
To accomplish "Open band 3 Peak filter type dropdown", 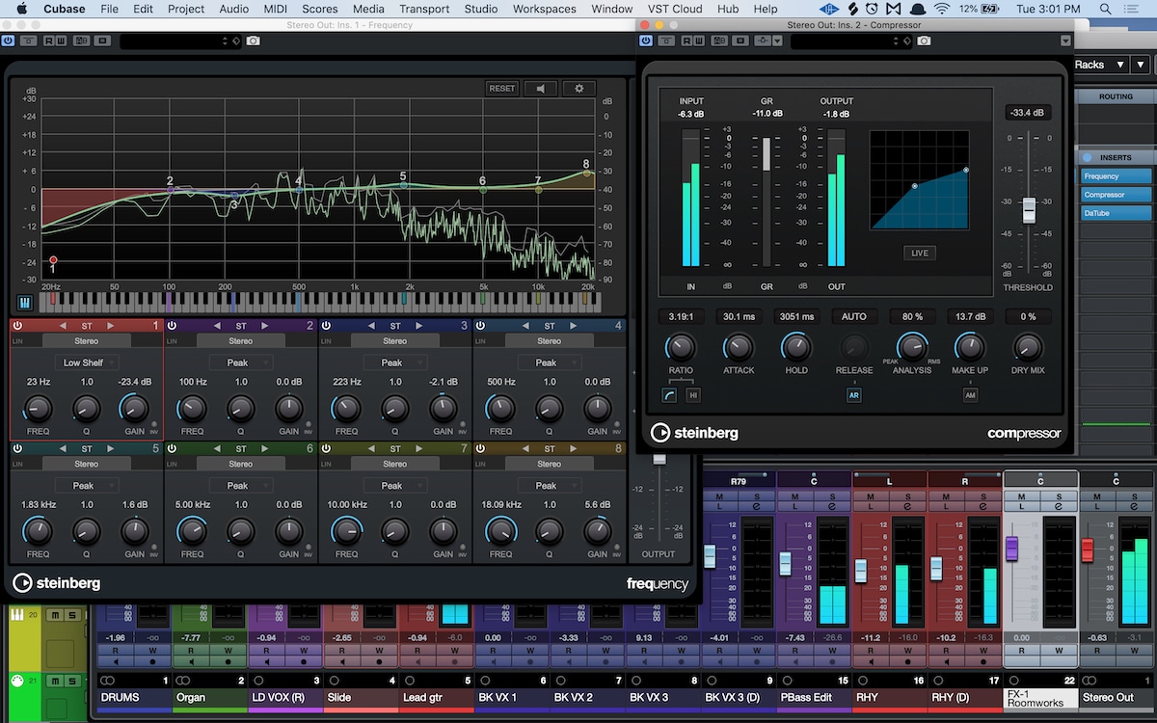I will (395, 362).
